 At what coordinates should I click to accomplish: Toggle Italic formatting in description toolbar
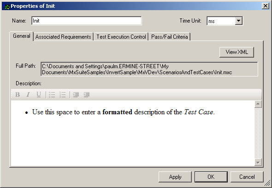click(x=28, y=95)
